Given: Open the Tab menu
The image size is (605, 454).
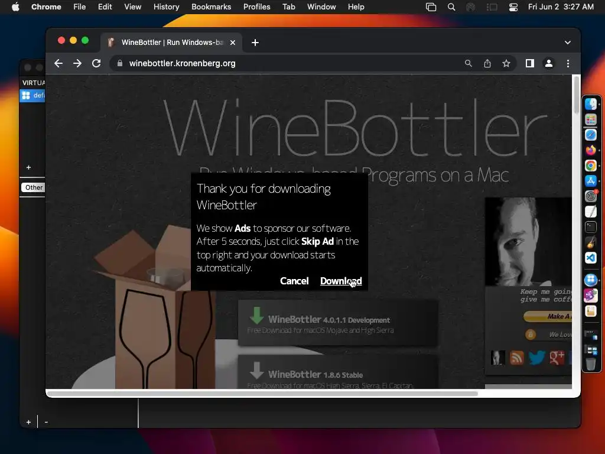Looking at the screenshot, I should click(x=288, y=7).
